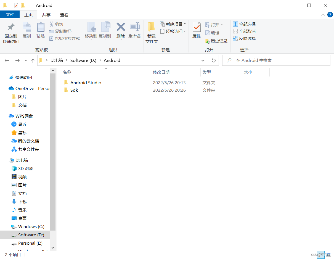
Task: Open Personal (E:) drive
Action: (30, 243)
